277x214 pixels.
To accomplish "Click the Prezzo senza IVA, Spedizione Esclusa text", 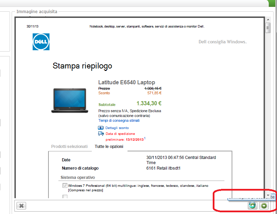I will pyautogui.click(x=130, y=111).
